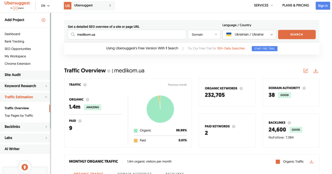The image size is (332, 174).
Task: Open My Workspace in the sidebar
Action: tap(15, 56)
